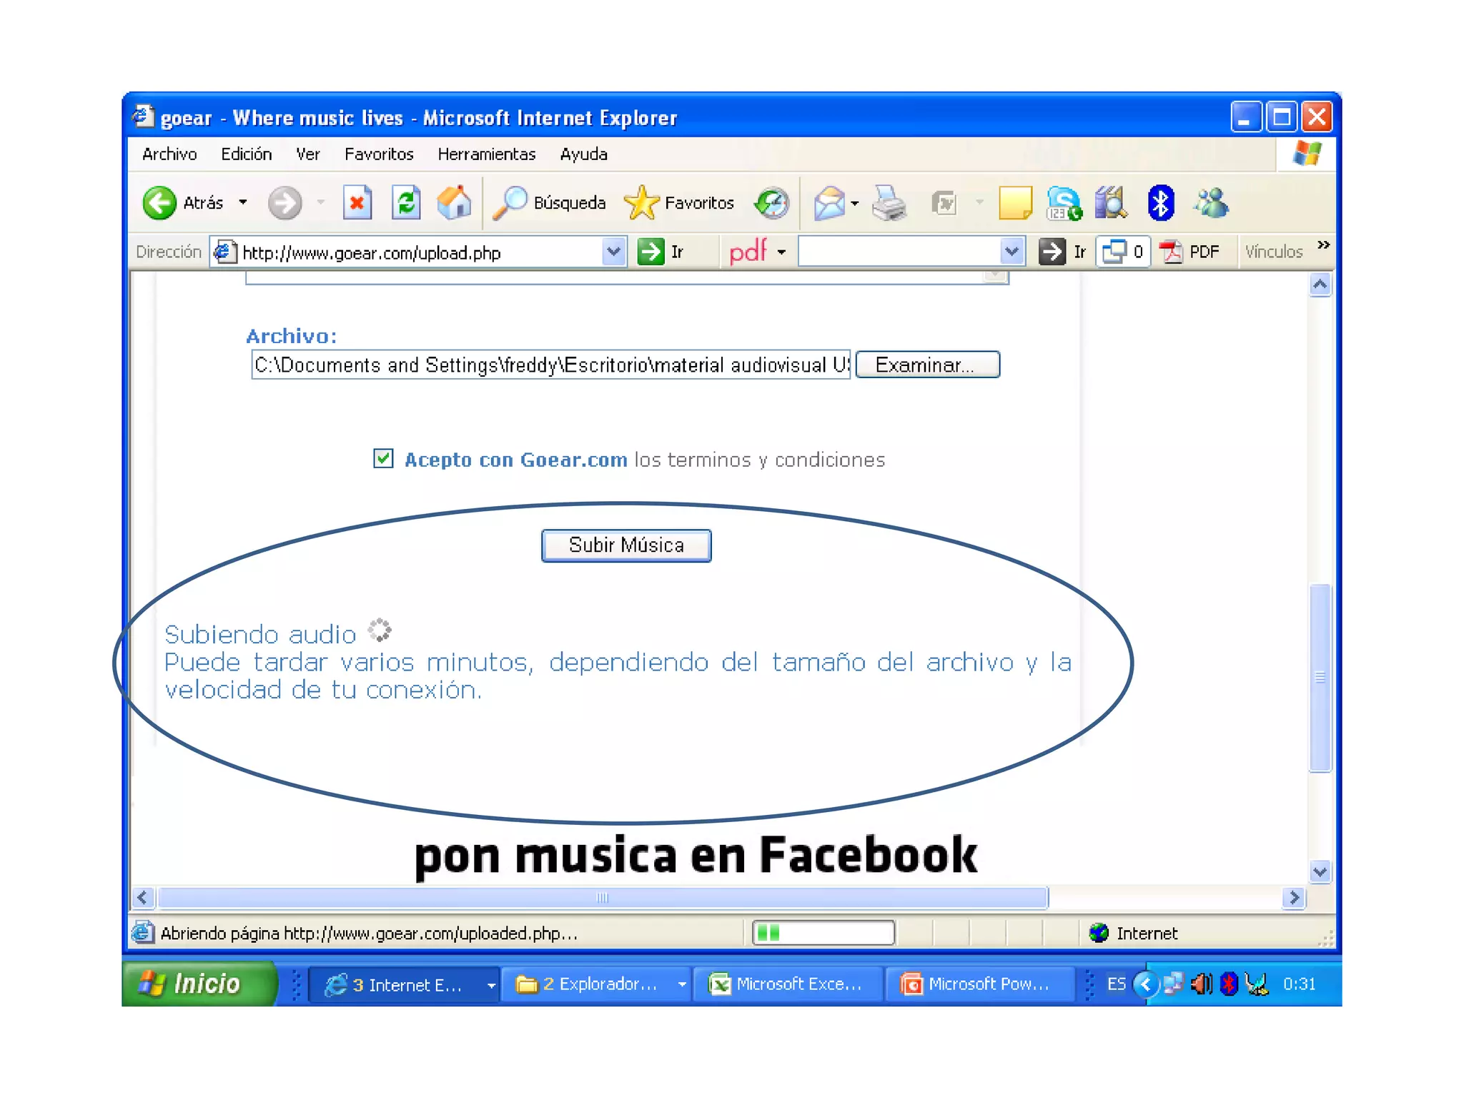
Task: Click the black arrow Ir search button
Action: point(1062,252)
